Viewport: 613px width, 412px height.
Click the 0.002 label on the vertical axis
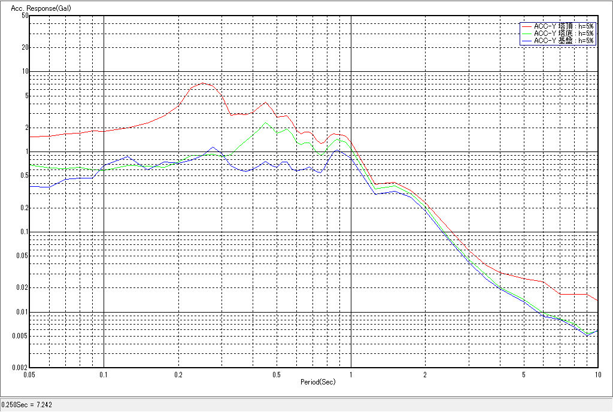point(20,368)
